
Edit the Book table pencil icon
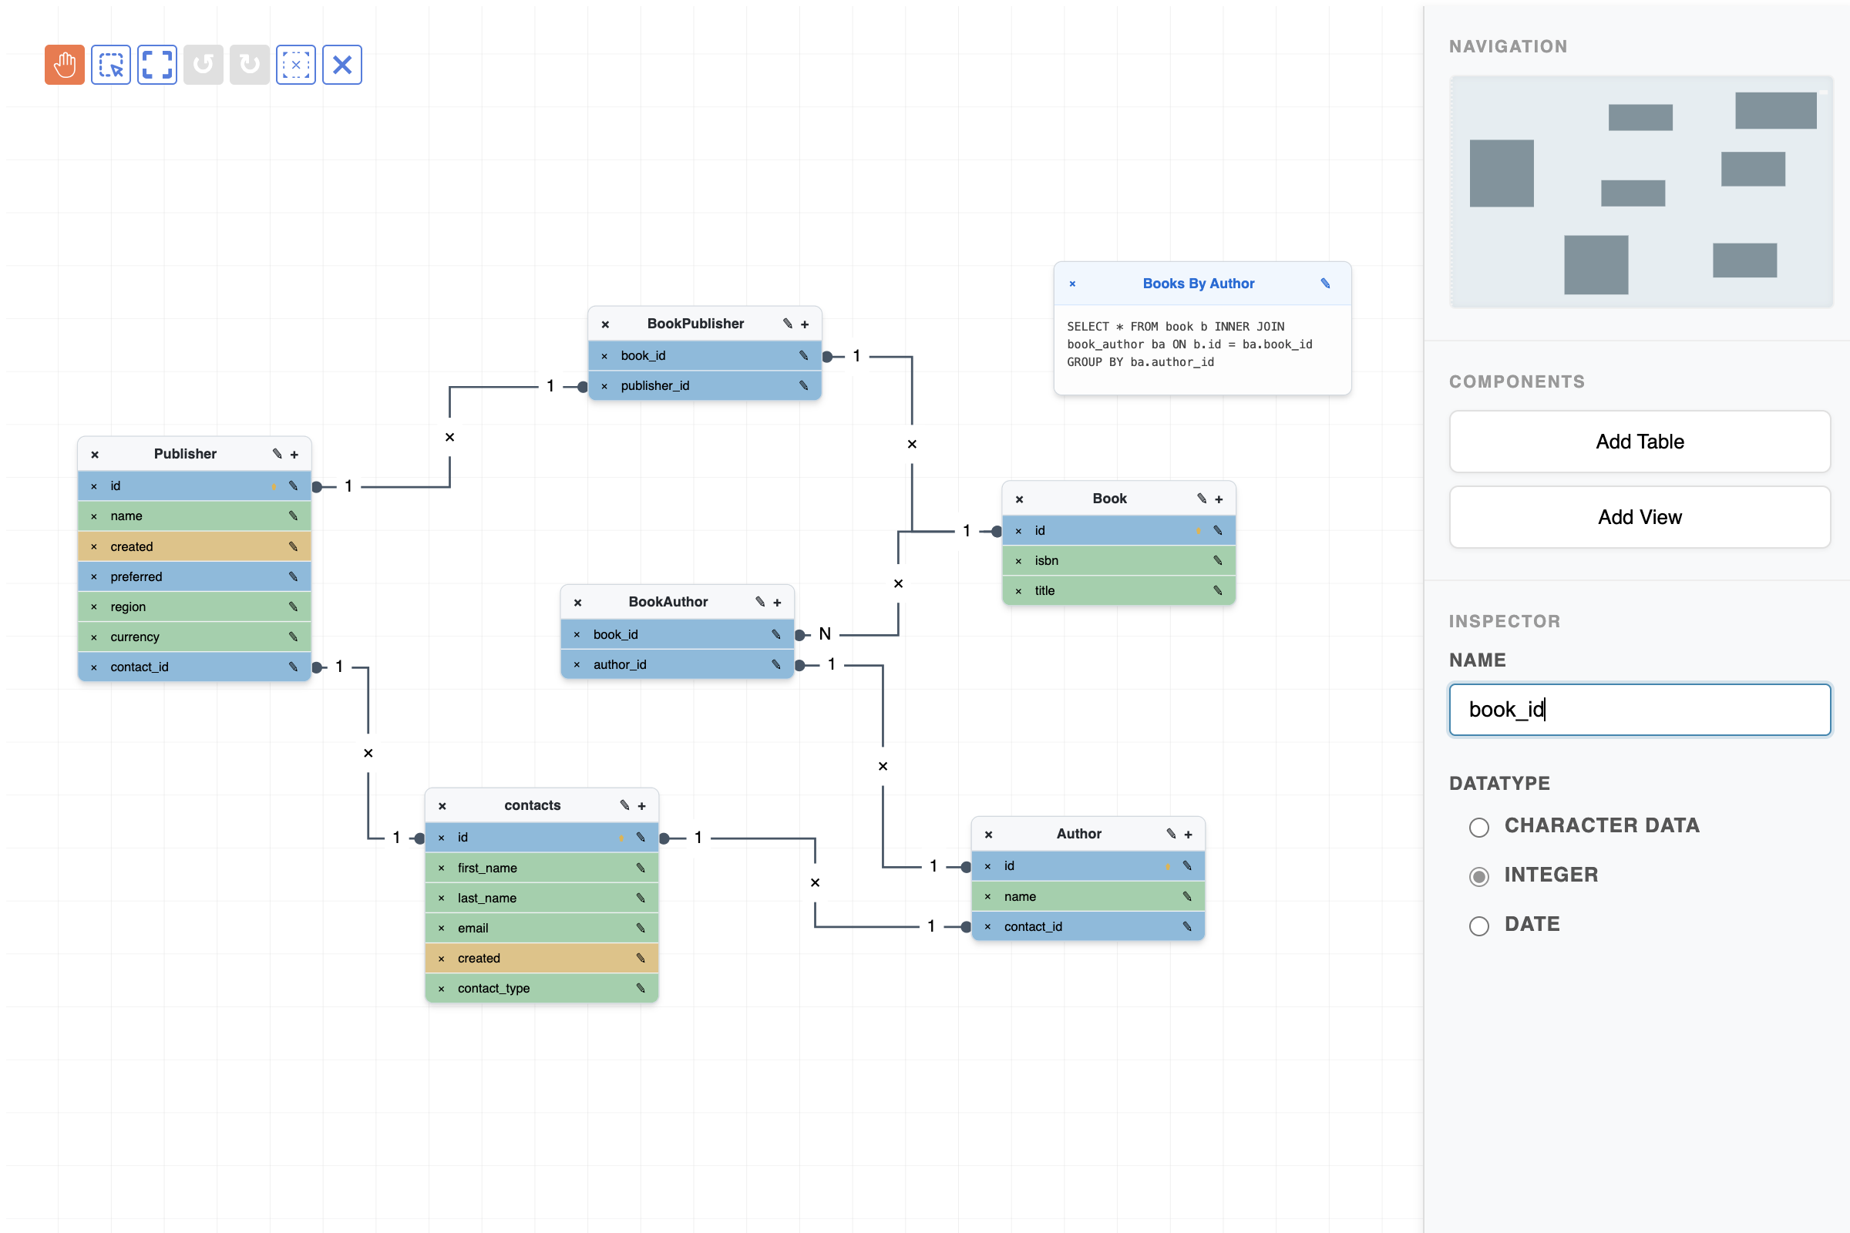pos(1202,499)
